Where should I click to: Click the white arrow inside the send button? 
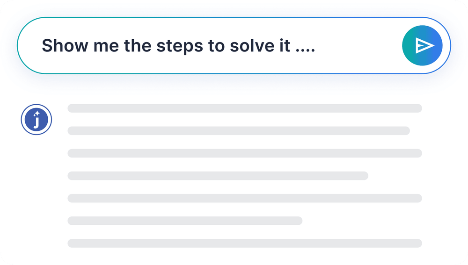click(x=425, y=45)
